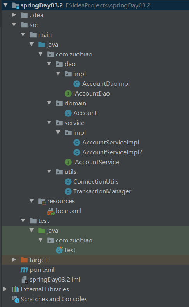Click the Maven pom.xml icon
Screen dimensions: 189x307
(24, 270)
